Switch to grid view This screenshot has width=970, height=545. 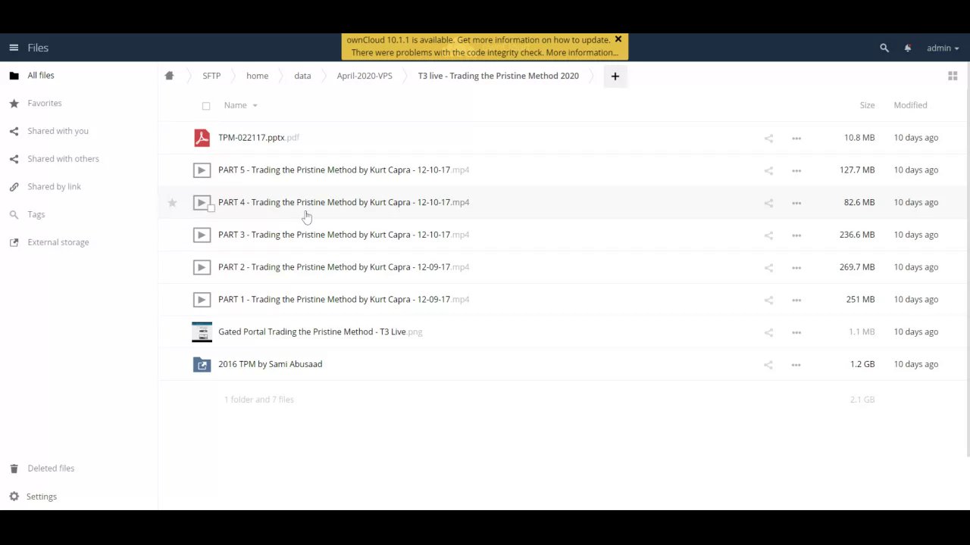pos(953,76)
